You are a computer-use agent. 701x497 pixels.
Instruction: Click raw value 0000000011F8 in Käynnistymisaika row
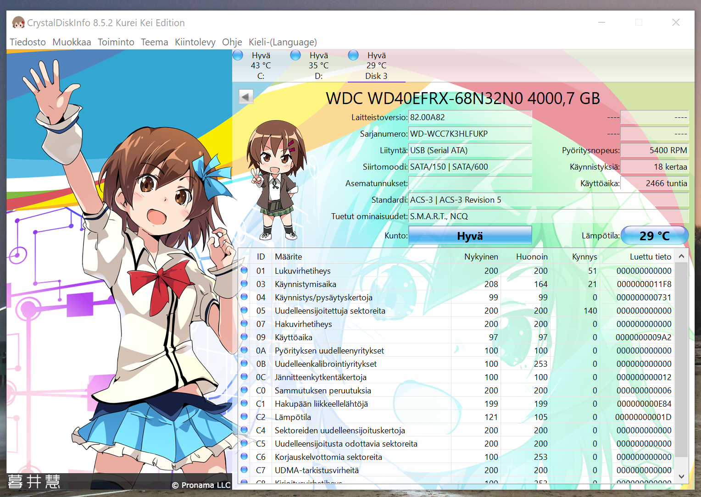(644, 284)
